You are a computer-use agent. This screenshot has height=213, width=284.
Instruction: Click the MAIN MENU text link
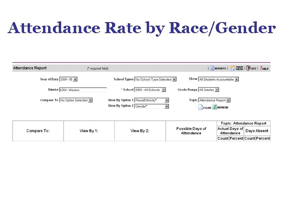point(239,68)
